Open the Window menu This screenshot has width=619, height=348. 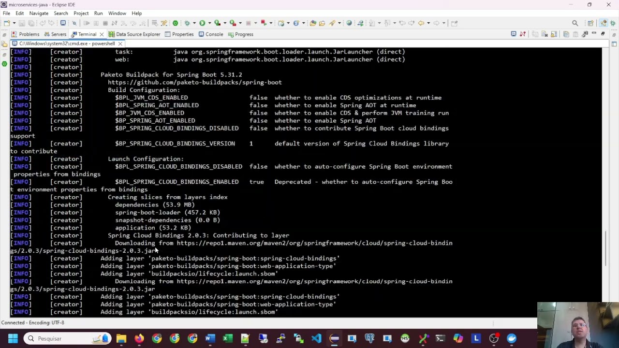117,13
